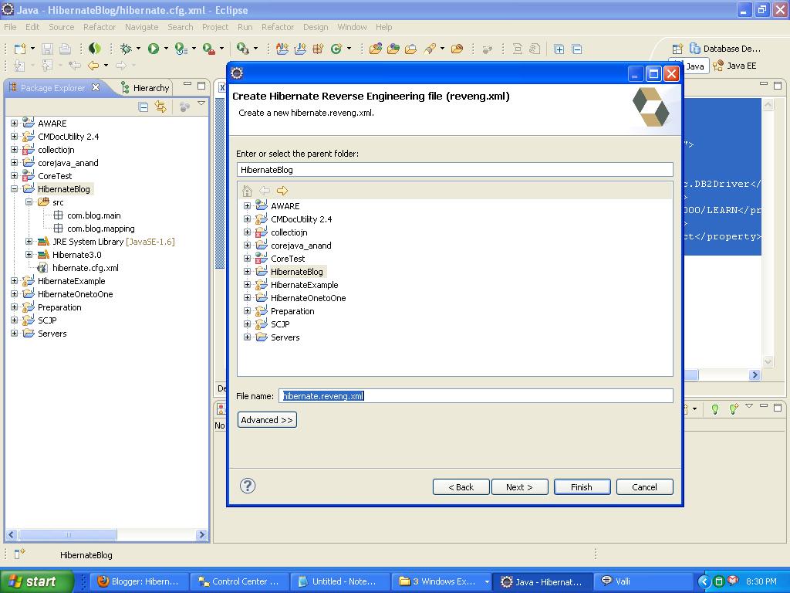Screen dimensions: 790x593
Task: Expand HibernateBlog in the dialog folder tree
Action: tap(247, 271)
